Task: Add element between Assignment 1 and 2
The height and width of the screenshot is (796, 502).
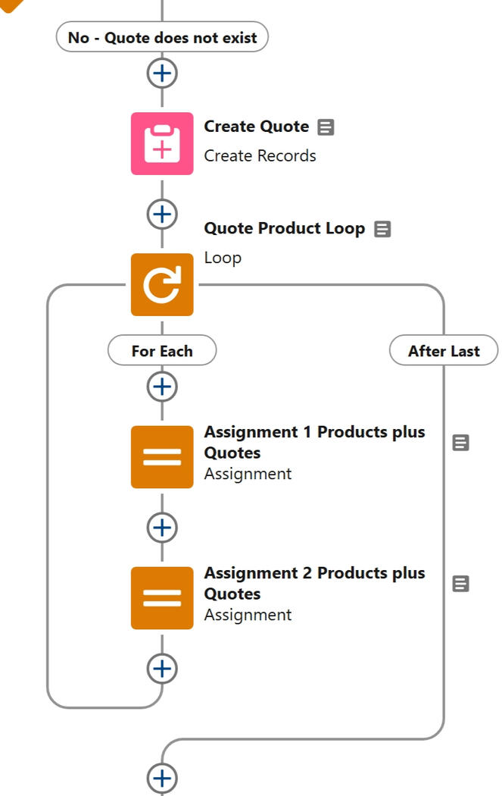Action: pyautogui.click(x=161, y=527)
